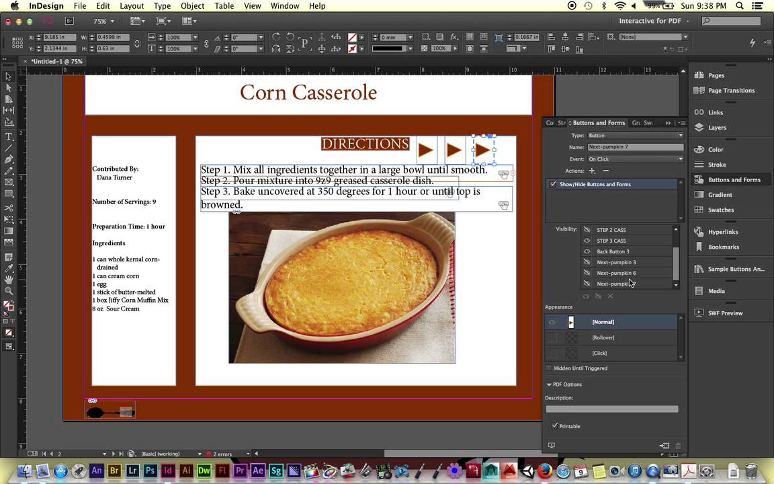The width and height of the screenshot is (774, 484).
Task: Remove the action with minus icon
Action: click(605, 171)
